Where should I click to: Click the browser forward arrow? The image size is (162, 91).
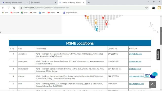point(8,8)
